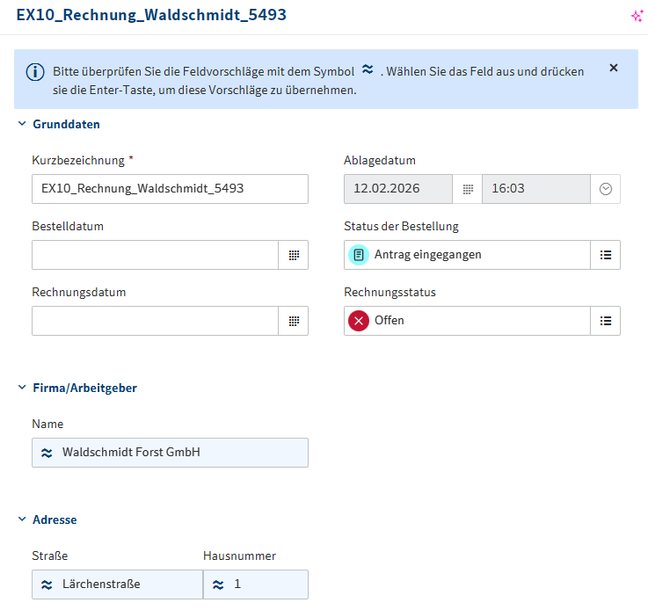Click the suggestion symbol in Name field
Screen dimensions: 648x610
[x=47, y=453]
